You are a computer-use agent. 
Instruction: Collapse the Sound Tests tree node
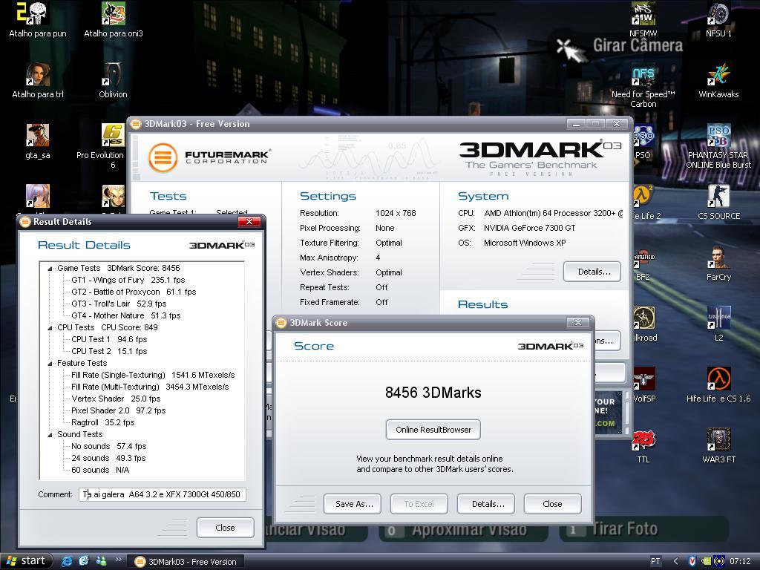(x=50, y=434)
